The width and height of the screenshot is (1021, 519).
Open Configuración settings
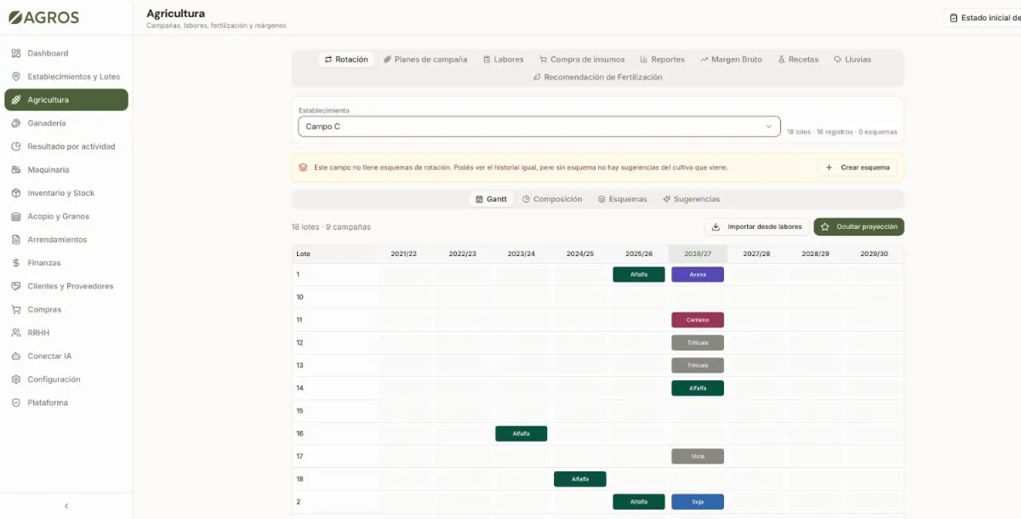66,379
